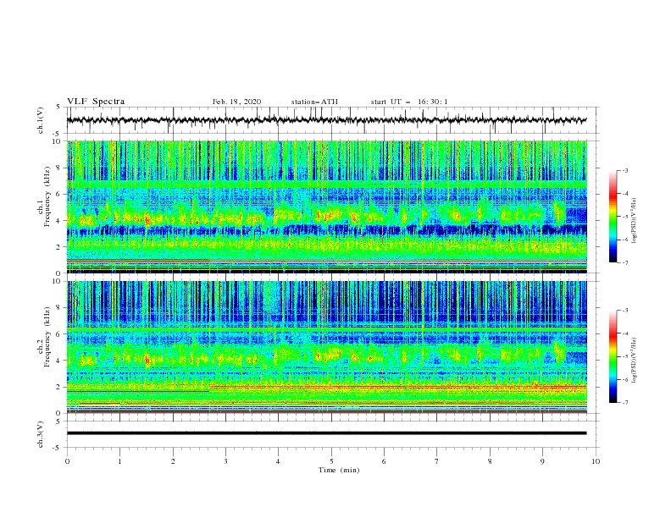
Task: Click the '-3' label on ch.1 colorbar
Action: pyautogui.click(x=624, y=170)
